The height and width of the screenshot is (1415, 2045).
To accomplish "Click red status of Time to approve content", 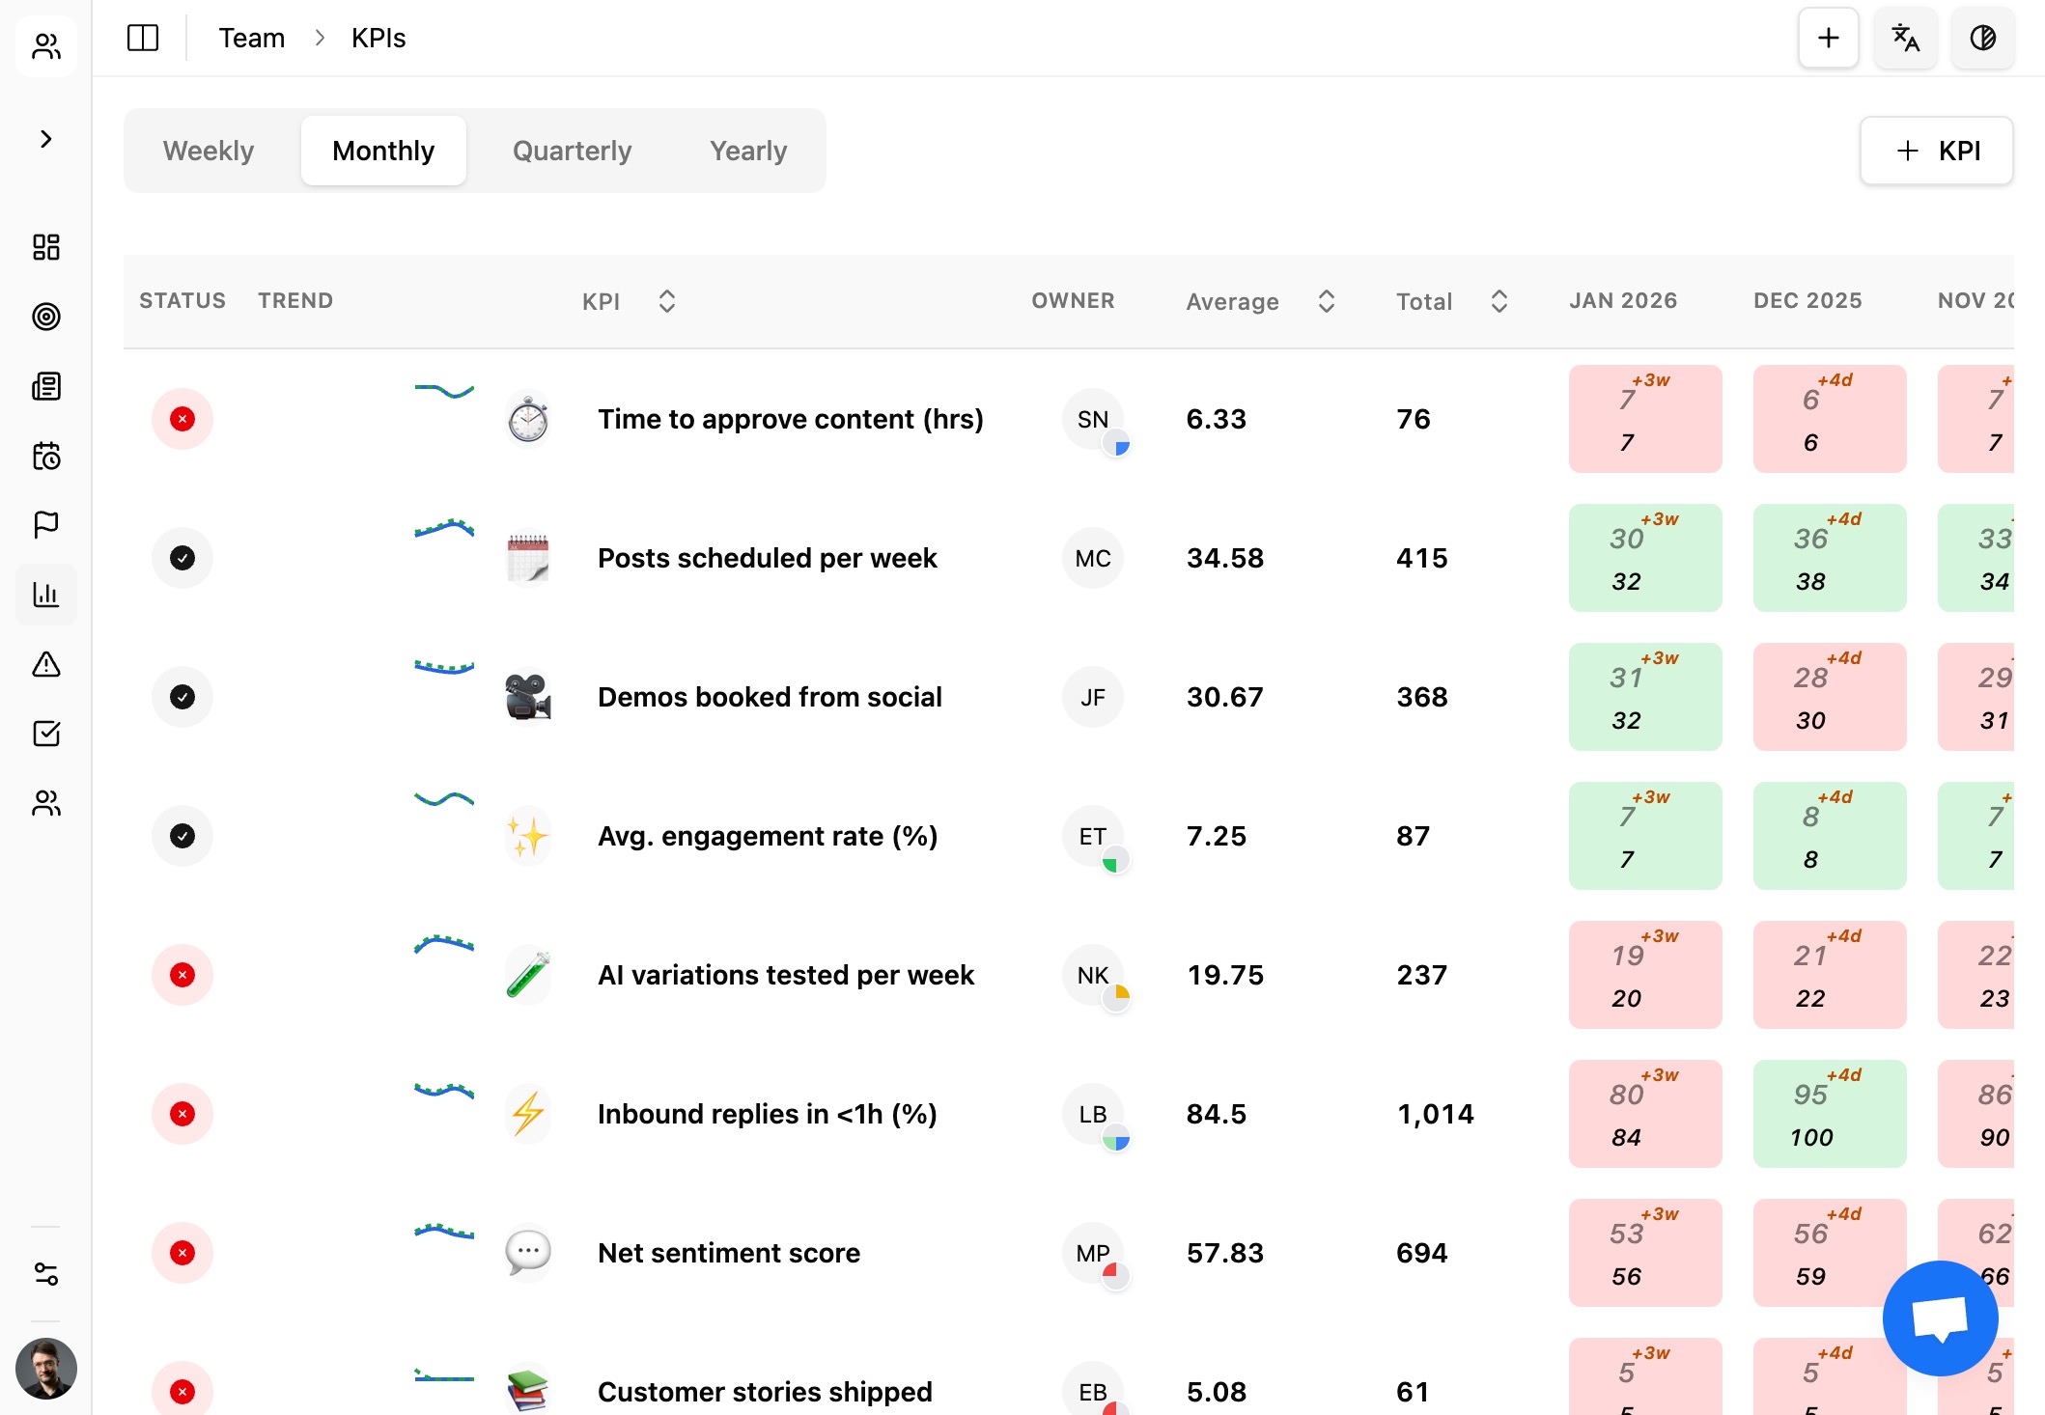I will (182, 419).
